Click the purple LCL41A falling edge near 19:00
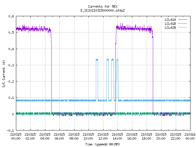The width and height of the screenshot is (196, 147). pos(153,75)
